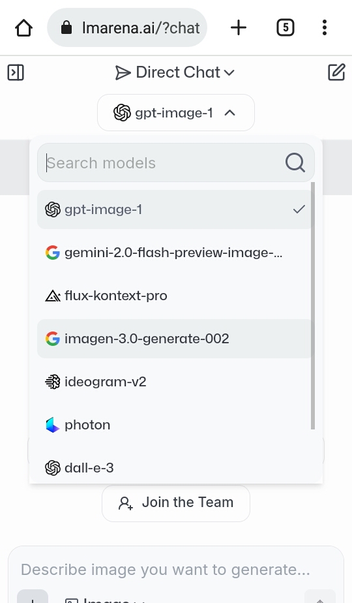
Task: Show open tabs via the 5 counter
Action: [x=285, y=27]
